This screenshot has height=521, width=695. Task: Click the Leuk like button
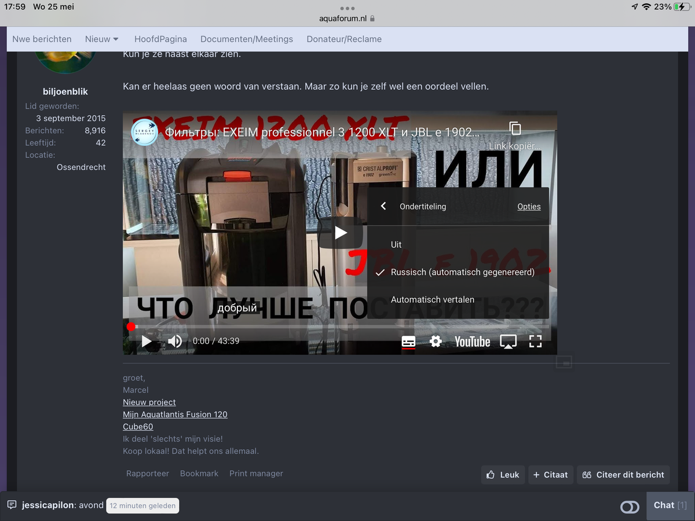(503, 475)
